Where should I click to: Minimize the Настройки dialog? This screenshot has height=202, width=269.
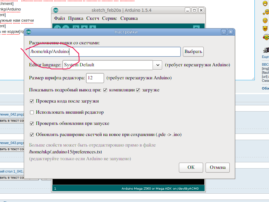click(224, 32)
